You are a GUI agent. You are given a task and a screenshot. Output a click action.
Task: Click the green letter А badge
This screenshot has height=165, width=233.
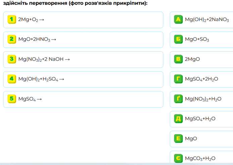pos(178,19)
